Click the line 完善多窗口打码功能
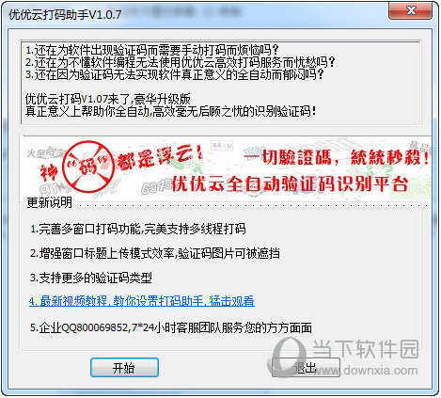Viewport: 441px width, 398px height. (x=137, y=229)
